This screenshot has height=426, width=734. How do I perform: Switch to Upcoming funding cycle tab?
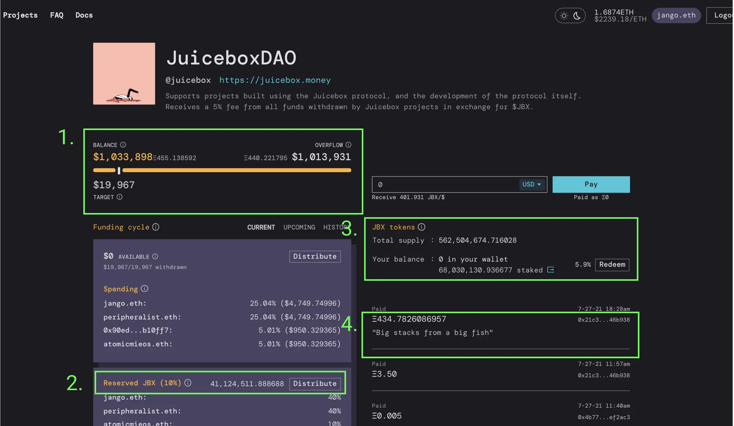coord(299,227)
